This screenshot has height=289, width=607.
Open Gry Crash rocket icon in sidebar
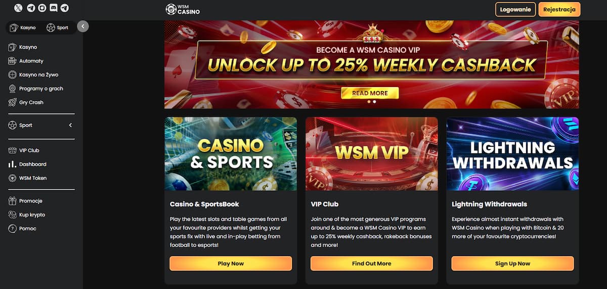click(13, 102)
